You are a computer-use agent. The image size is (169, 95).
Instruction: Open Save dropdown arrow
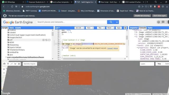coord(93,28)
